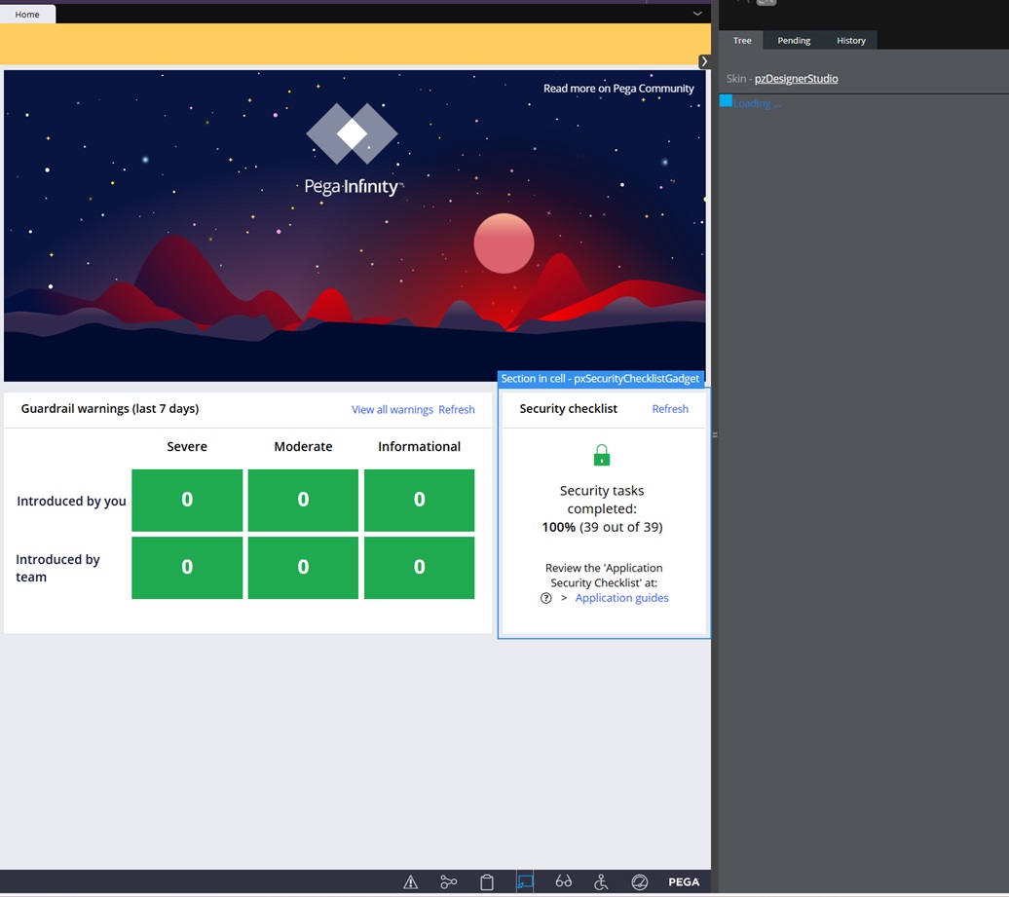This screenshot has height=897, width=1009.
Task: Refresh the Guardrail warnings widget
Action: point(457,410)
